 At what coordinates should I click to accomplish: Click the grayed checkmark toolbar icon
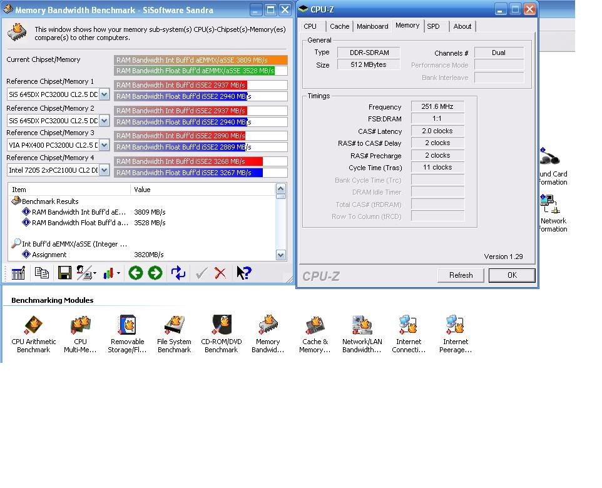click(201, 273)
